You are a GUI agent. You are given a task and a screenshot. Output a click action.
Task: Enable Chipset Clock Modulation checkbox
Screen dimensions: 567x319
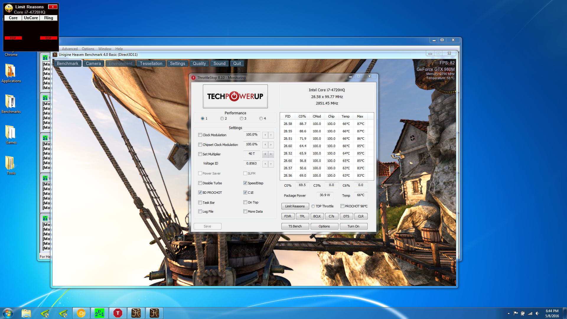[200, 145]
